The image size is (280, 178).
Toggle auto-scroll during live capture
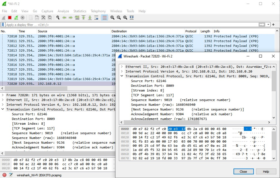(96, 18)
